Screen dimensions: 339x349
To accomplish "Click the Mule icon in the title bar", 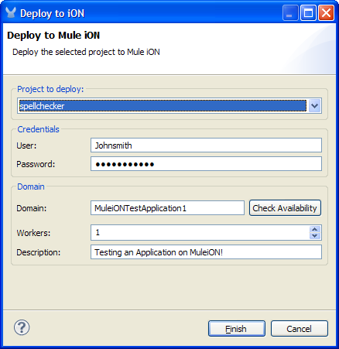I will [11, 12].
